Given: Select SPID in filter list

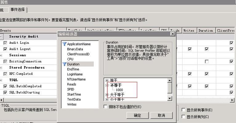Looking at the screenshot, I should point(70,89).
